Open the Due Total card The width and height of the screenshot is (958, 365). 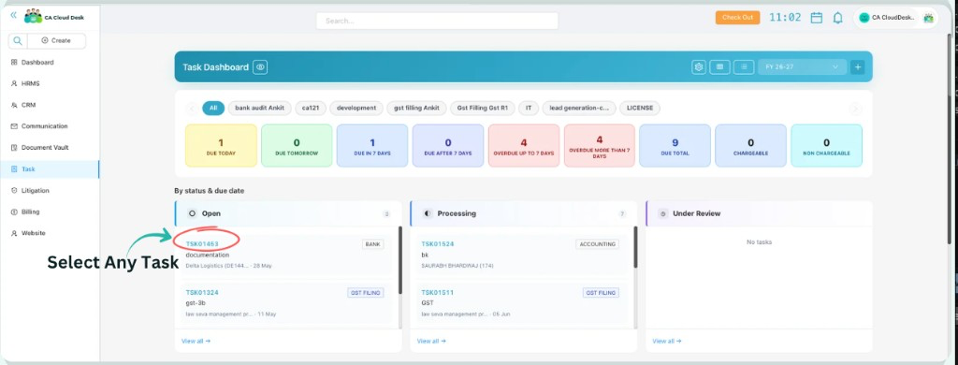(675, 145)
